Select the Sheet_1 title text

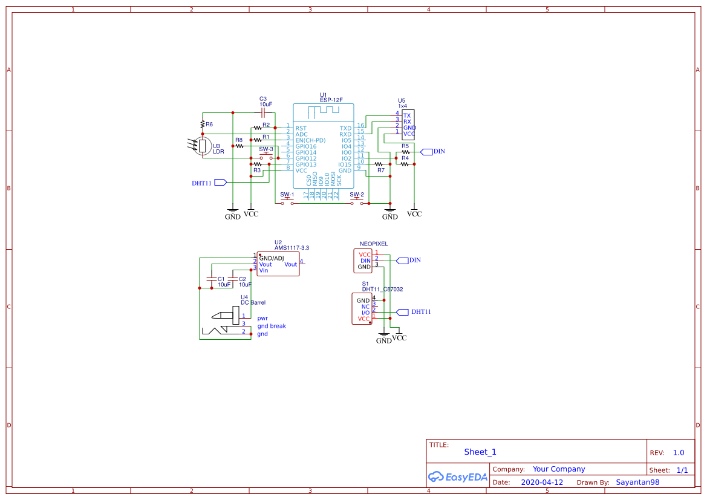pyautogui.click(x=480, y=452)
